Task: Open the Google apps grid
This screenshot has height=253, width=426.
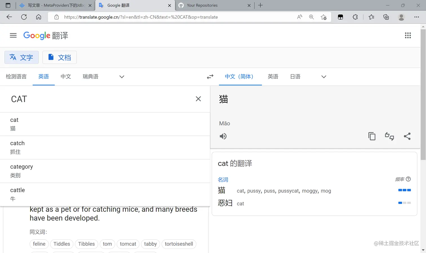Action: tap(408, 35)
